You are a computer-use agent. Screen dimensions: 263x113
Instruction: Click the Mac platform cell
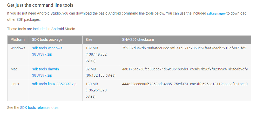click(14, 69)
